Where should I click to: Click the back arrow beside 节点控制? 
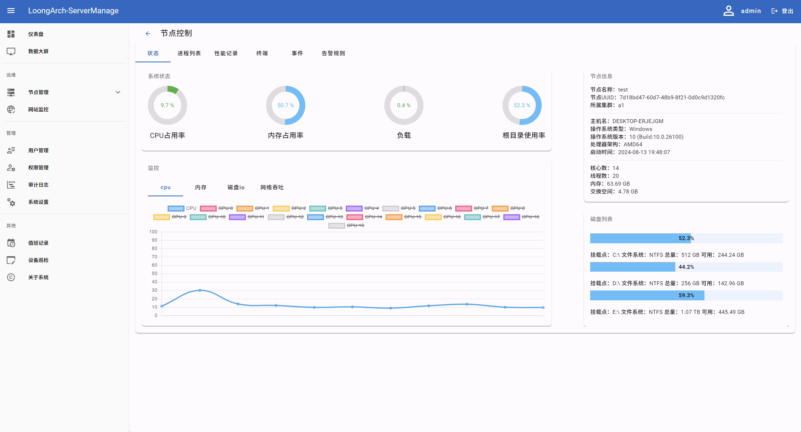[x=148, y=34]
